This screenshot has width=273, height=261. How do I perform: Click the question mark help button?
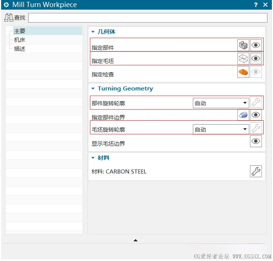click(256, 5)
